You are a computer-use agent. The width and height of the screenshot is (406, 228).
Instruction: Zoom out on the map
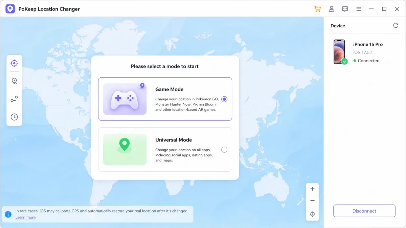point(312,201)
